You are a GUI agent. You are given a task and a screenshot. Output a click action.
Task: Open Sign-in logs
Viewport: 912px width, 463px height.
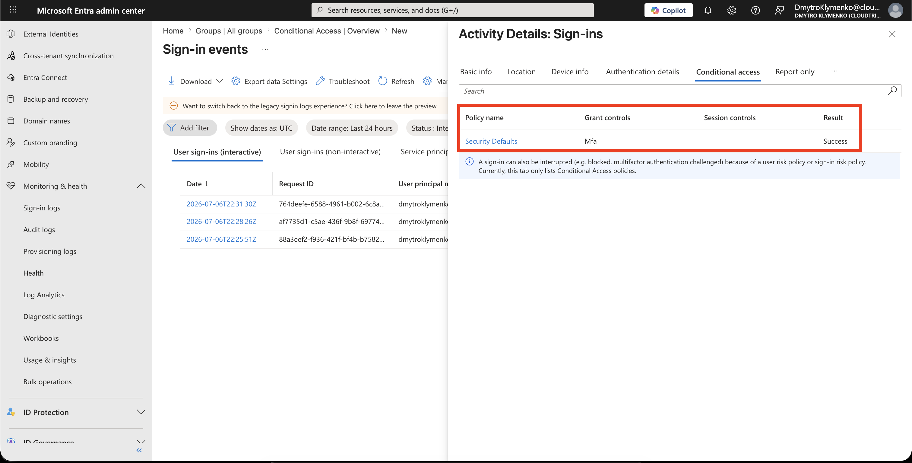[x=42, y=208]
